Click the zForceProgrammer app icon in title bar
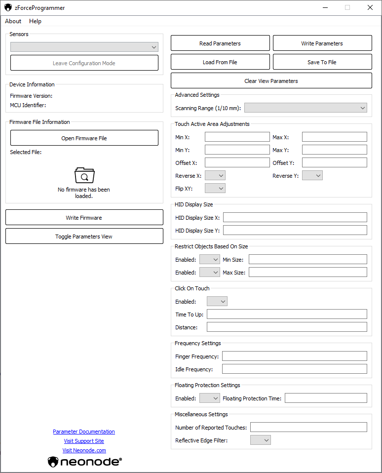Image resolution: width=382 pixels, height=473 pixels. coord(8,8)
